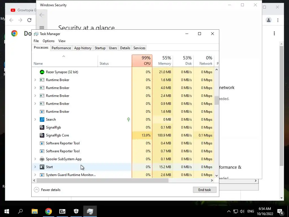Click the Task Manager title bar icon

click(36, 34)
